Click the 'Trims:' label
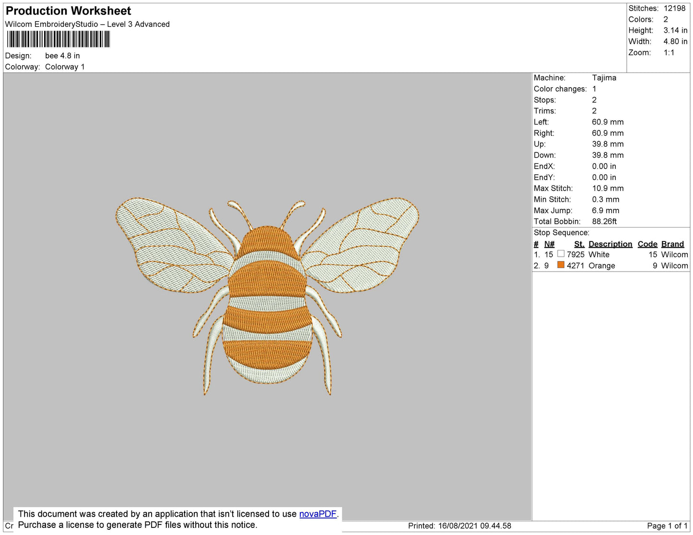 point(545,111)
